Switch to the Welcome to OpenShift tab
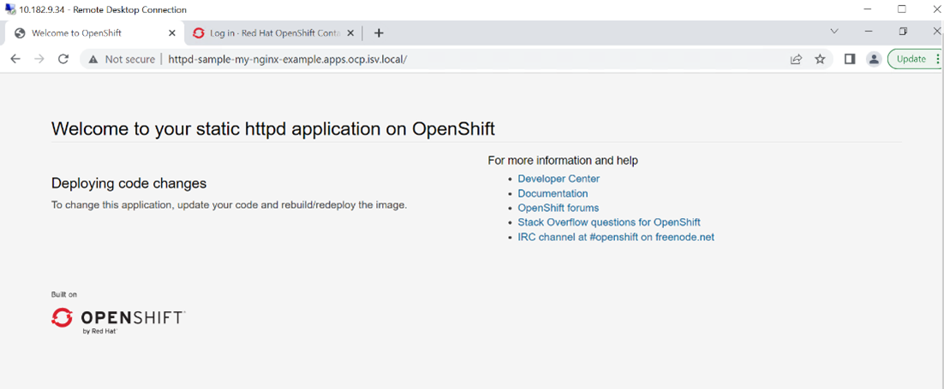944x389 pixels. point(86,32)
